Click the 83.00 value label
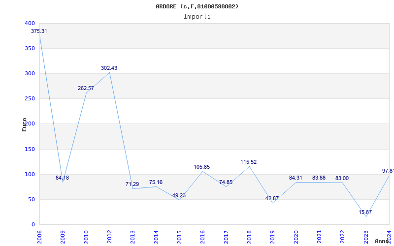 coord(342,178)
